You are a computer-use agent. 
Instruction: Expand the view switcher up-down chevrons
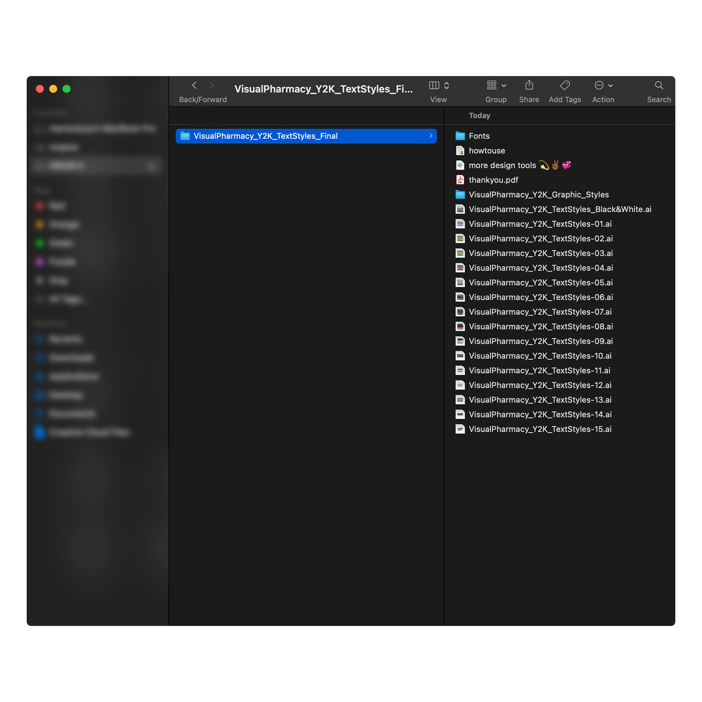[x=446, y=86]
